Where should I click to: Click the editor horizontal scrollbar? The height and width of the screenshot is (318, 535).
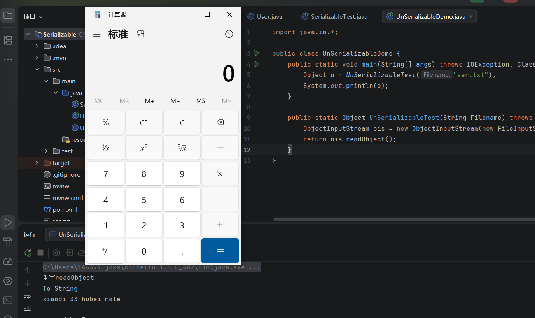coord(404,219)
